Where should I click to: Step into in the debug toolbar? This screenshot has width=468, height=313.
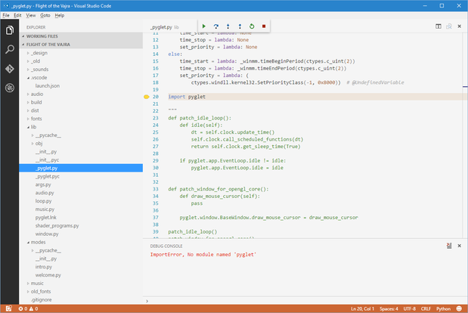tap(228, 26)
